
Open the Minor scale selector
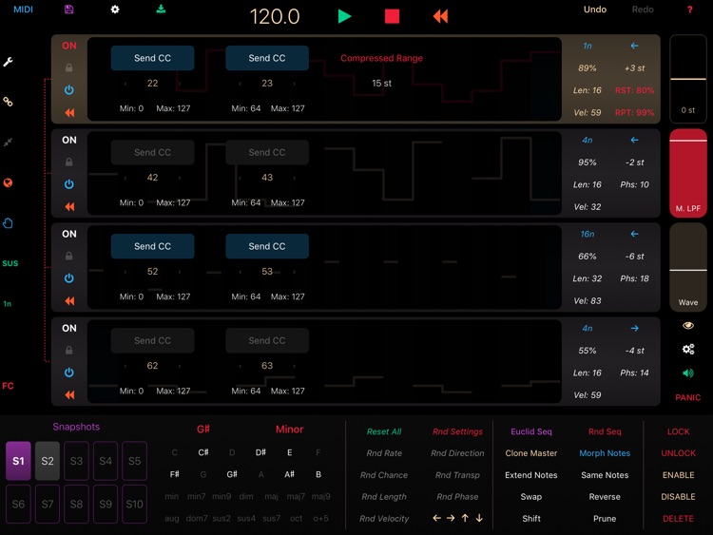[x=289, y=430]
